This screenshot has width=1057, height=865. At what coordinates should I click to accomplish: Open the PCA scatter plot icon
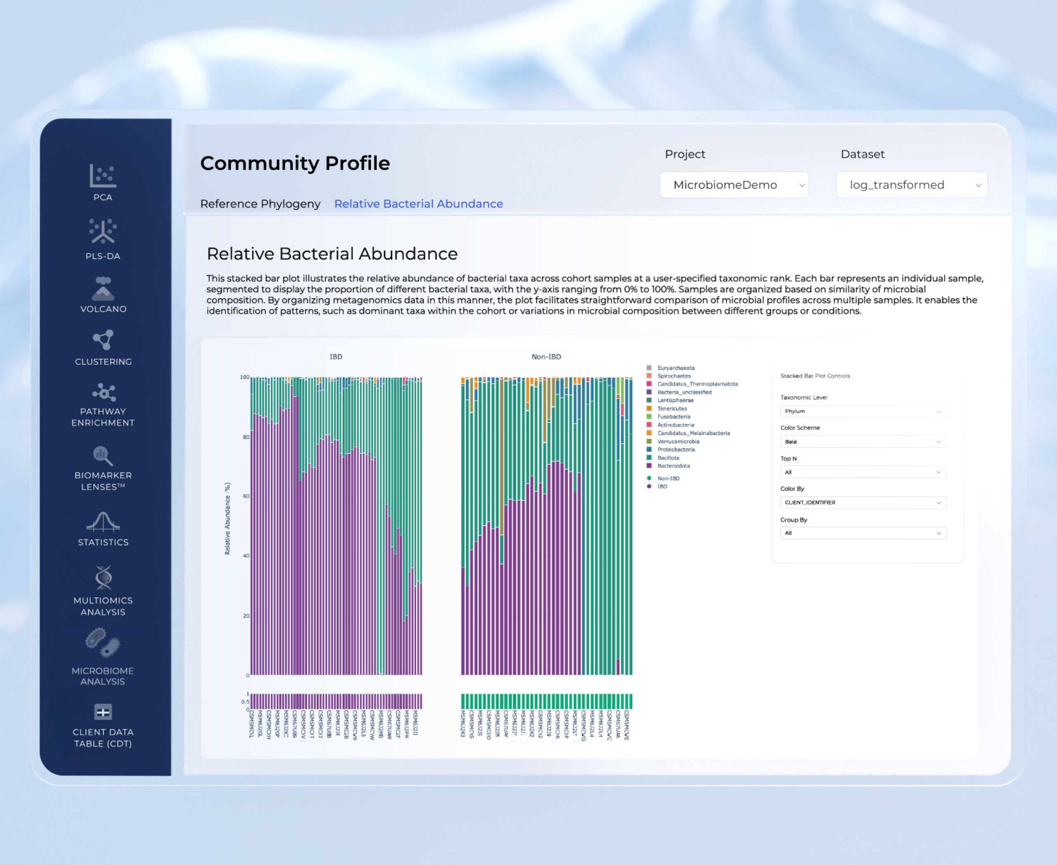pyautogui.click(x=103, y=175)
